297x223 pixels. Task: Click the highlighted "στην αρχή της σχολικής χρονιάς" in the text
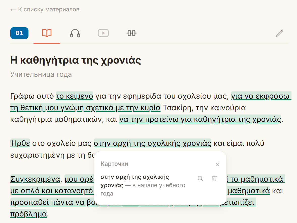pyautogui.click(x=152, y=143)
